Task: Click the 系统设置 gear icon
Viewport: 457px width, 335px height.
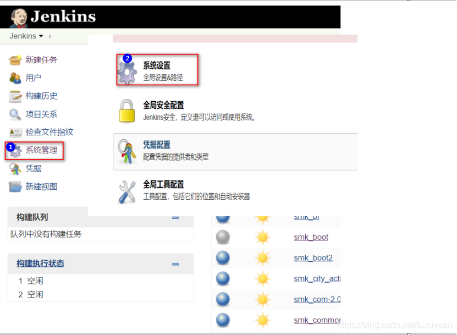Action: 127,72
